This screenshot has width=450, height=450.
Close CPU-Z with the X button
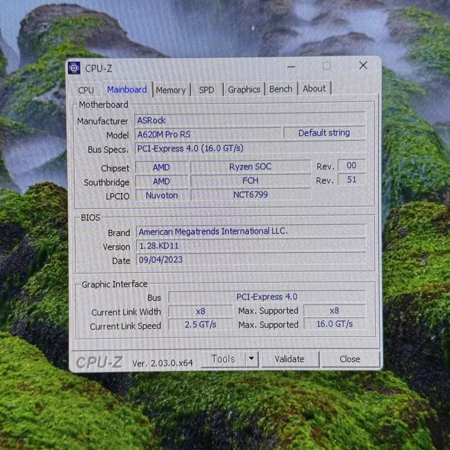(363, 65)
